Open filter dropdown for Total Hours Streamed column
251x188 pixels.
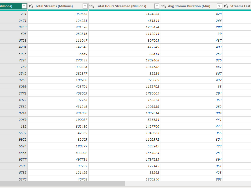click(157, 6)
